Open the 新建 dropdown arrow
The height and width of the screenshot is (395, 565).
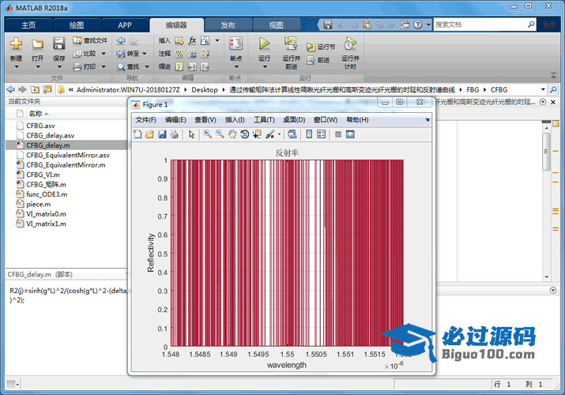point(17,67)
